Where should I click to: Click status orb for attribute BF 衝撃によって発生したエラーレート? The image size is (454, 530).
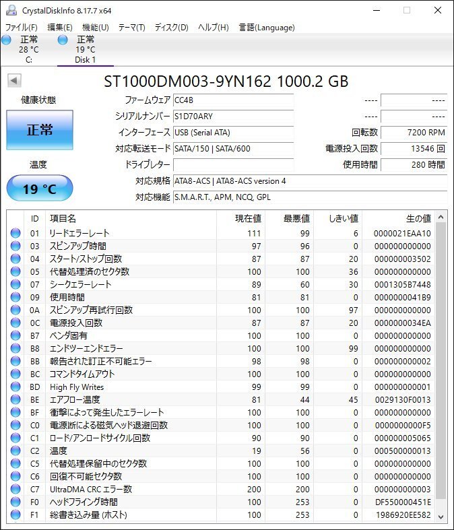pyautogui.click(x=15, y=412)
